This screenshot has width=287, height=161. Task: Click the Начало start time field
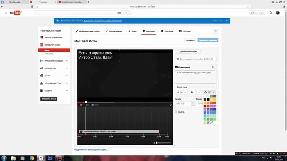click(x=183, y=103)
